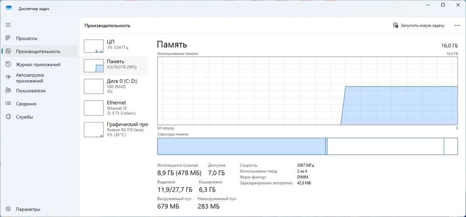The height and width of the screenshot is (217, 466).
Task: Select the Radeon RX 570 GPU thumbnail
Action: coord(94,129)
